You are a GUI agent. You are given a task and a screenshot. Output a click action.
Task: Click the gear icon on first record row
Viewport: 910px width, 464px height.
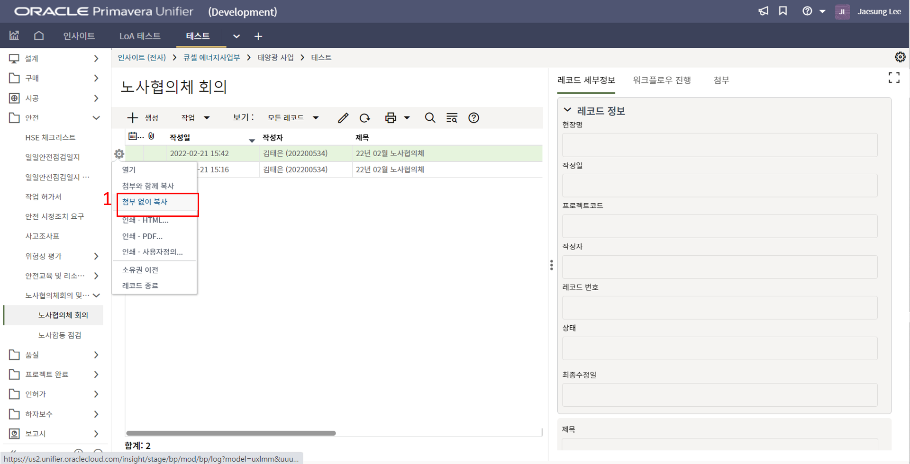tap(119, 154)
